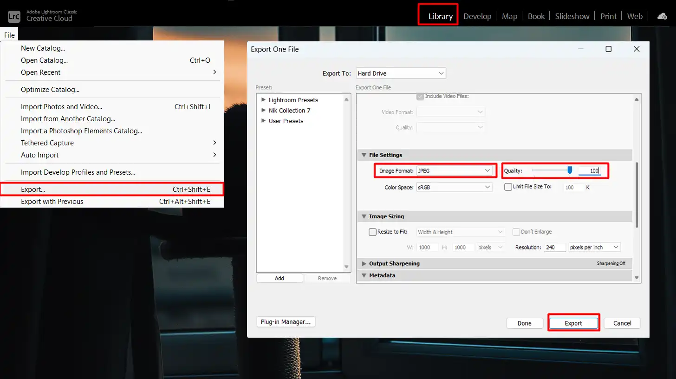Click the Sharpening Off status text
This screenshot has height=379, width=676.
point(611,263)
